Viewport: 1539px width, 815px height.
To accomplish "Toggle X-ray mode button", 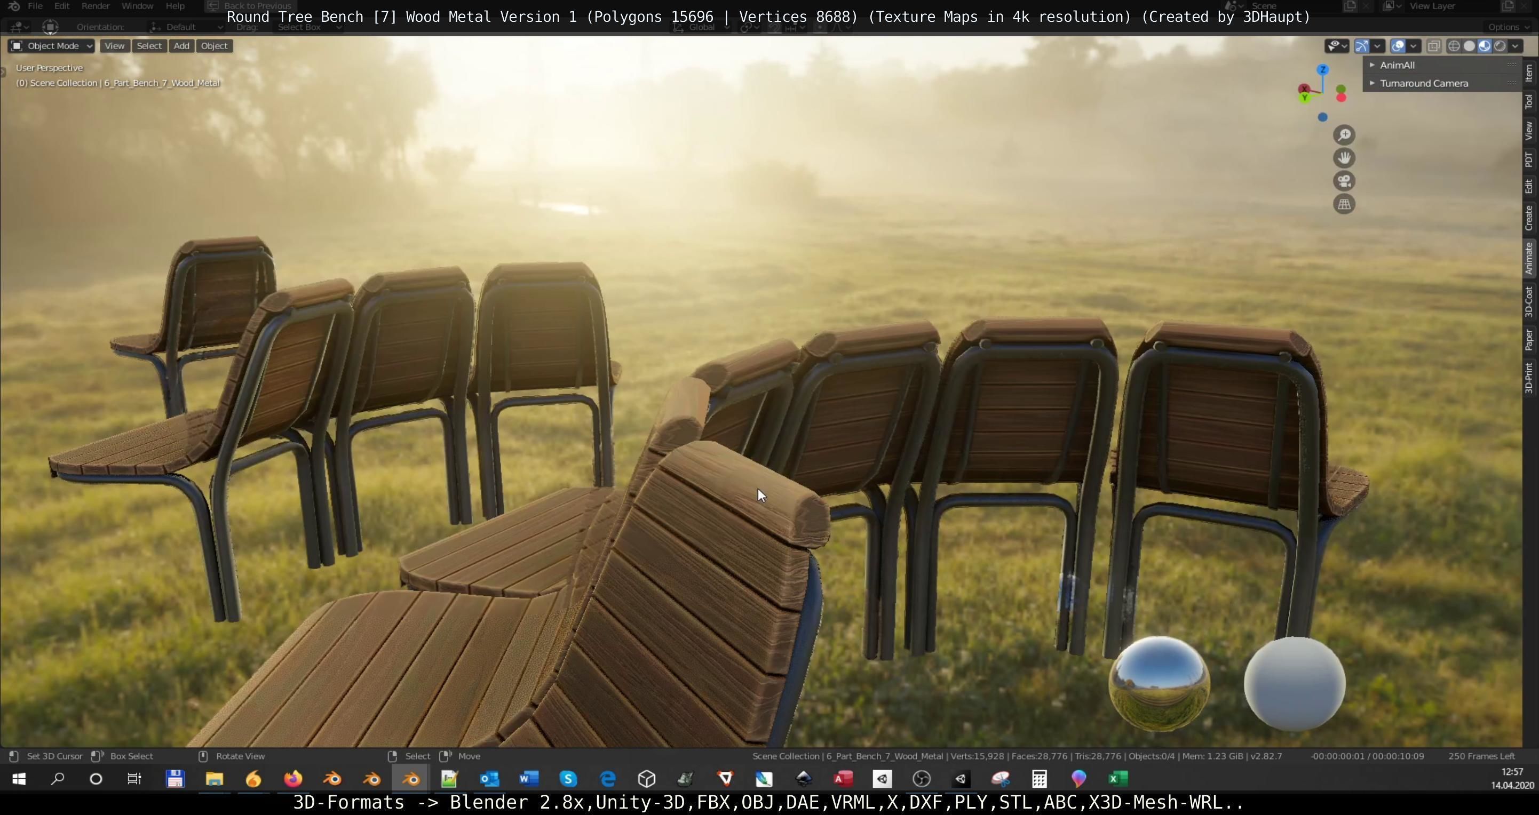I will pyautogui.click(x=1434, y=46).
